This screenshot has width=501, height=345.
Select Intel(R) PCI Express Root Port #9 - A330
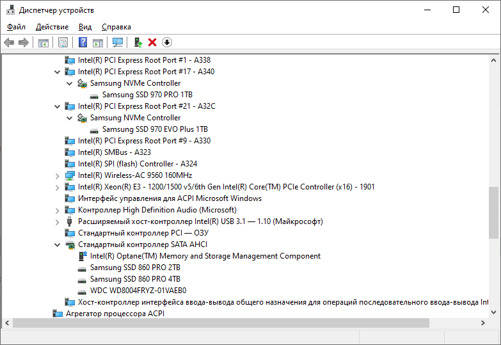pos(144,141)
